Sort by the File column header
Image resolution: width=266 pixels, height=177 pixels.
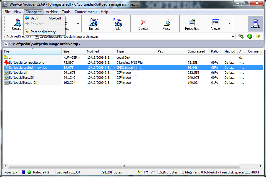point(32,51)
